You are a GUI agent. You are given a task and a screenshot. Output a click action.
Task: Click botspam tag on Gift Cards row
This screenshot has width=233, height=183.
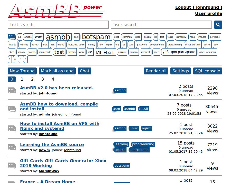pyautogui.click(x=122, y=166)
